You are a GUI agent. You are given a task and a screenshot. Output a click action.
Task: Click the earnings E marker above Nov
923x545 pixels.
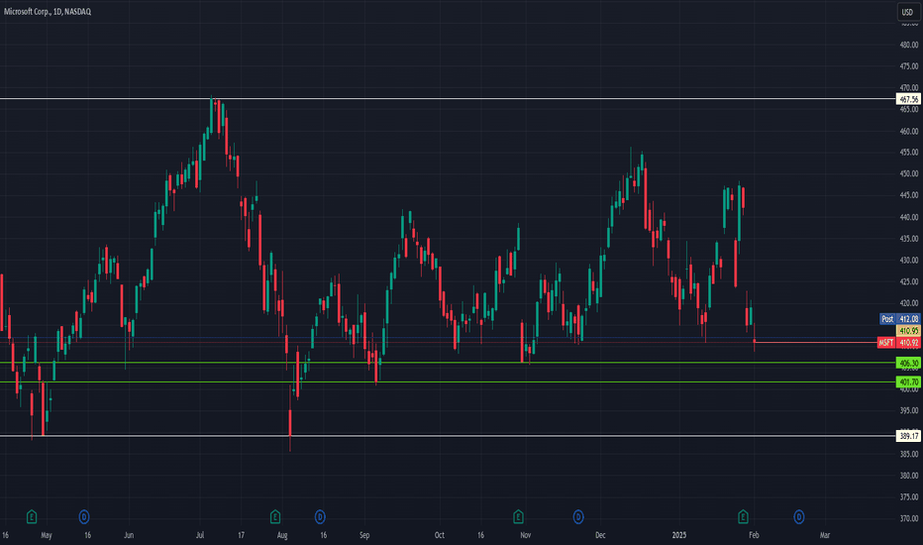(x=518, y=517)
